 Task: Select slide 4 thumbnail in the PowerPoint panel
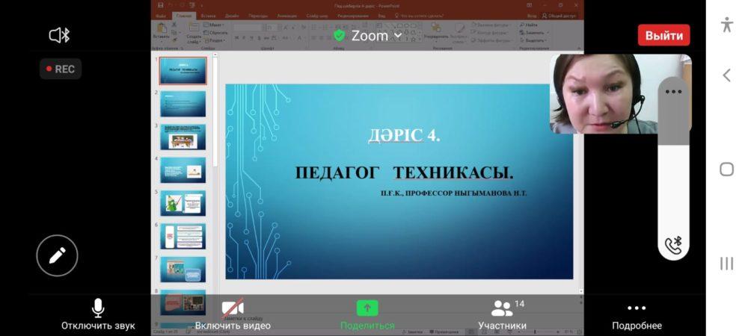click(x=183, y=170)
